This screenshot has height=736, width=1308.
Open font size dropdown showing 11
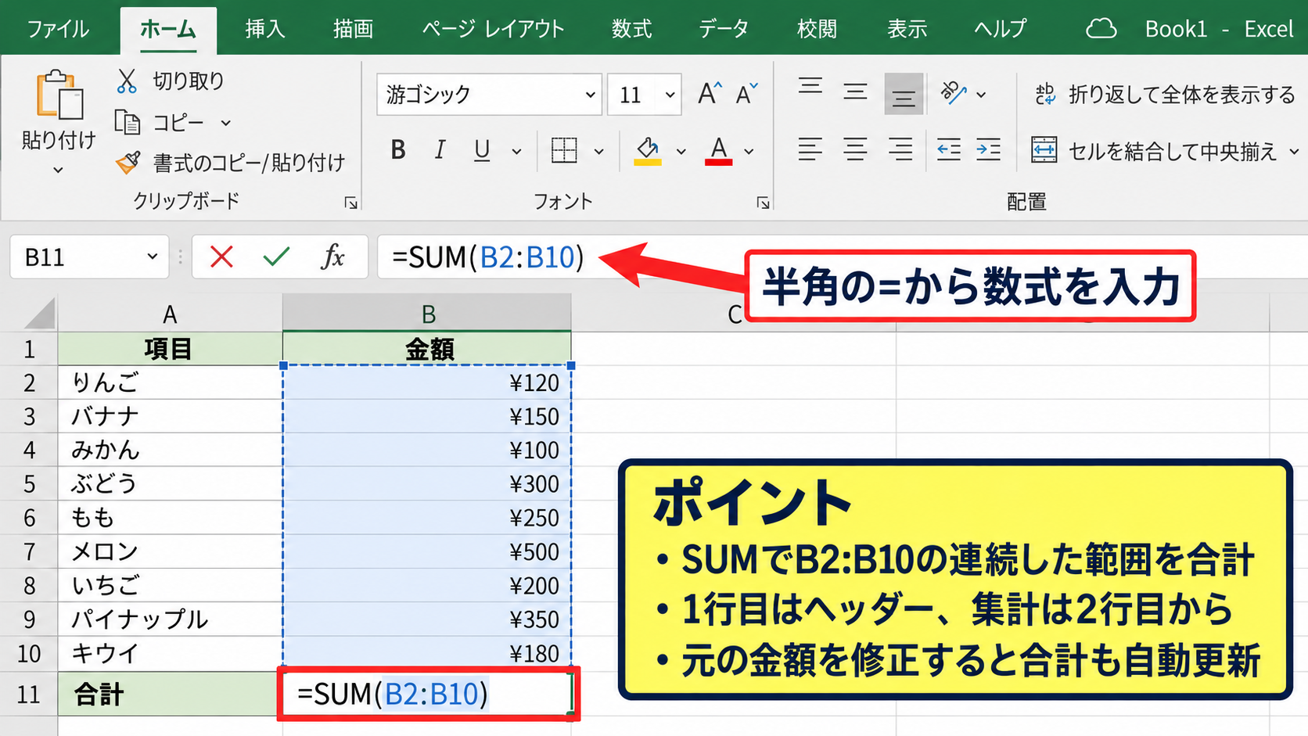(670, 95)
